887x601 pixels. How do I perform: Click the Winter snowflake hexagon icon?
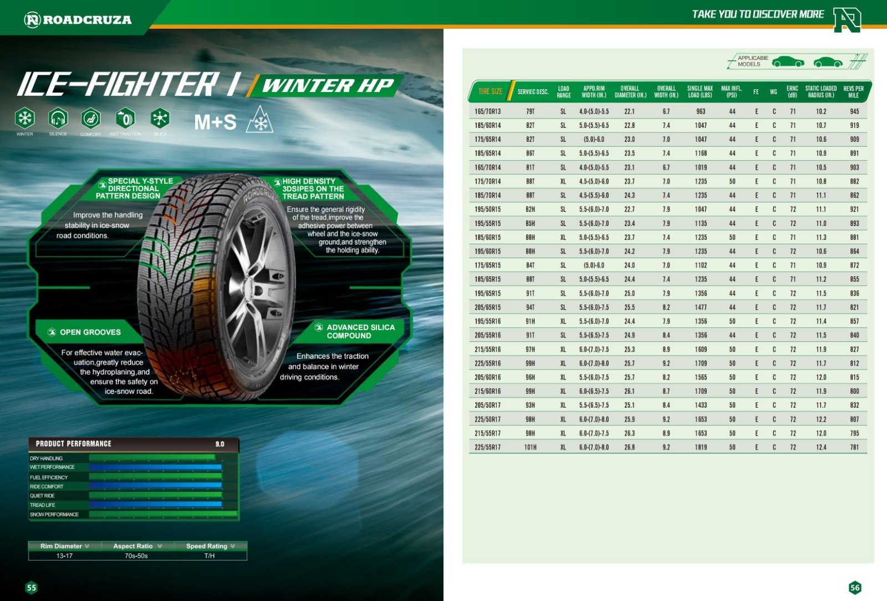pyautogui.click(x=24, y=118)
